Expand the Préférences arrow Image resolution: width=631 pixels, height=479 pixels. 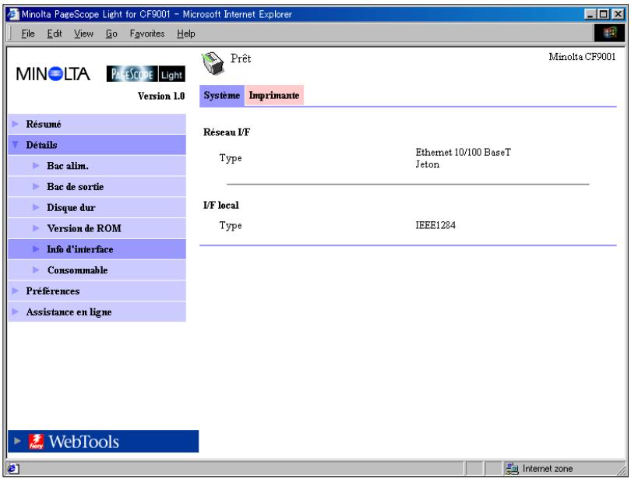click(x=16, y=291)
